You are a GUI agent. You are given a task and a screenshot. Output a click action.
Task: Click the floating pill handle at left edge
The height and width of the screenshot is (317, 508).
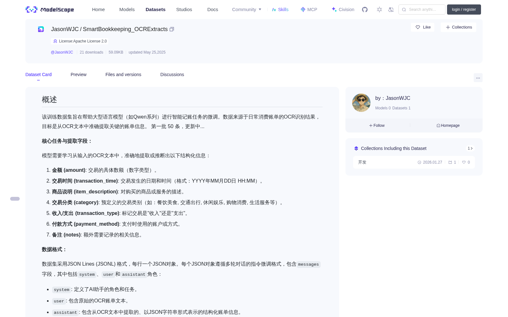(15, 199)
